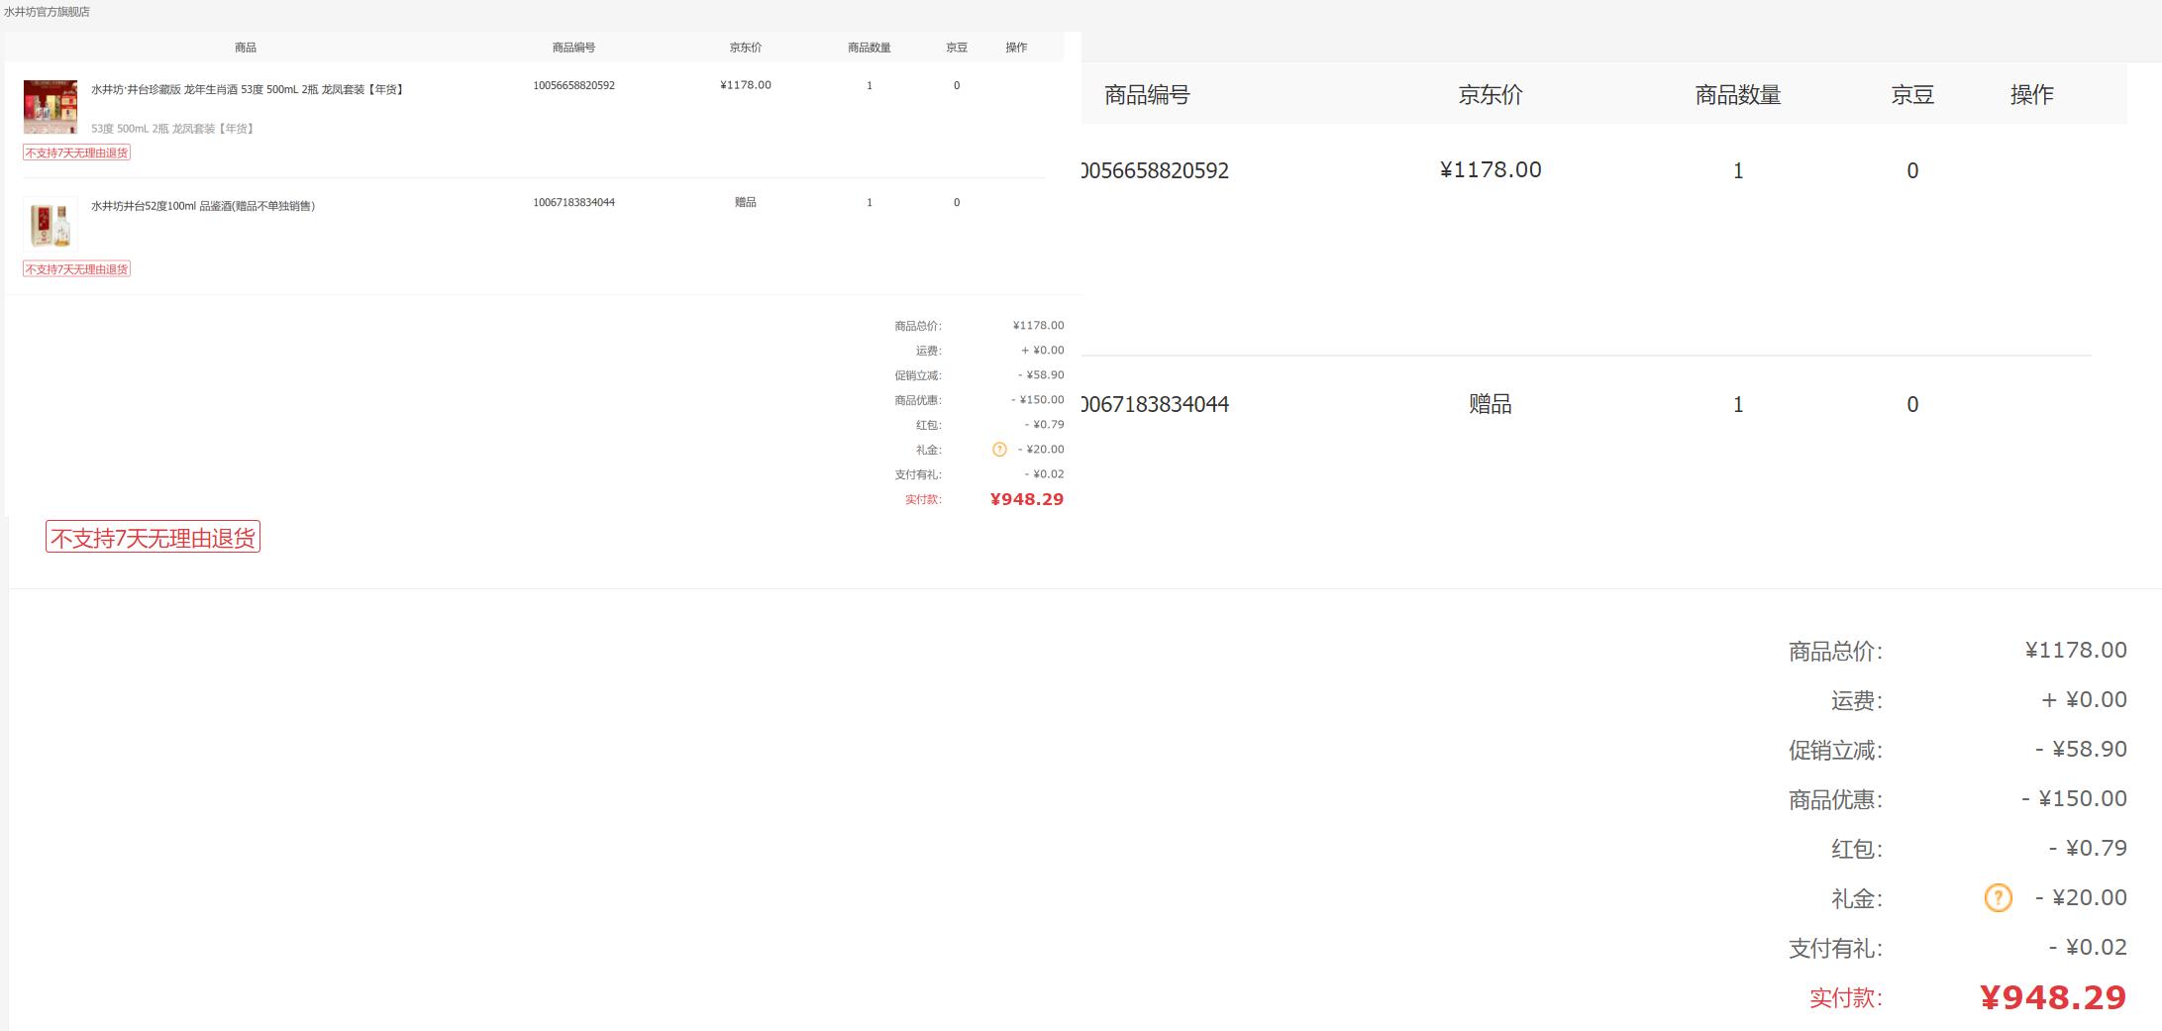Click the small - ¥20.00 礼金 value
Image resolution: width=2162 pixels, height=1031 pixels.
(1041, 450)
